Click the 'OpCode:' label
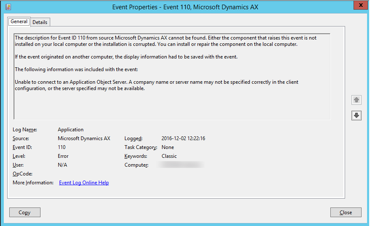Screen dimensions: 370x226 click(22, 174)
